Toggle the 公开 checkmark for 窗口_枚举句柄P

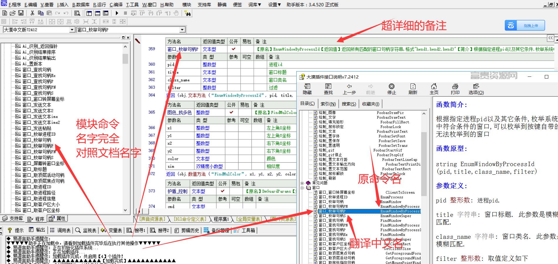tap(234, 49)
